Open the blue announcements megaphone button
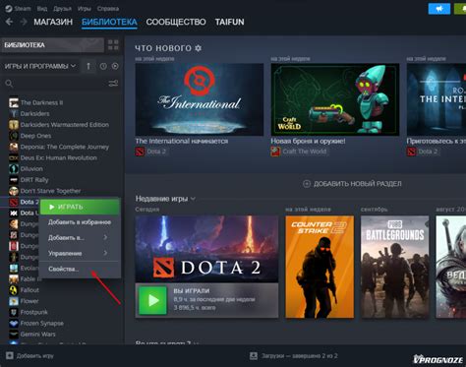466x367 pixels. pyautogui.click(x=439, y=9)
